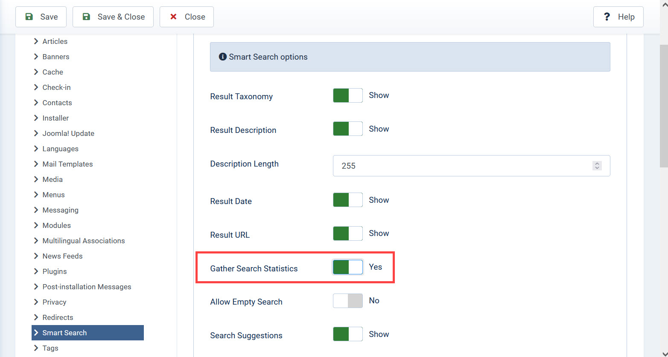Click the red X Close icon
This screenshot has height=357, width=668.
tap(173, 17)
